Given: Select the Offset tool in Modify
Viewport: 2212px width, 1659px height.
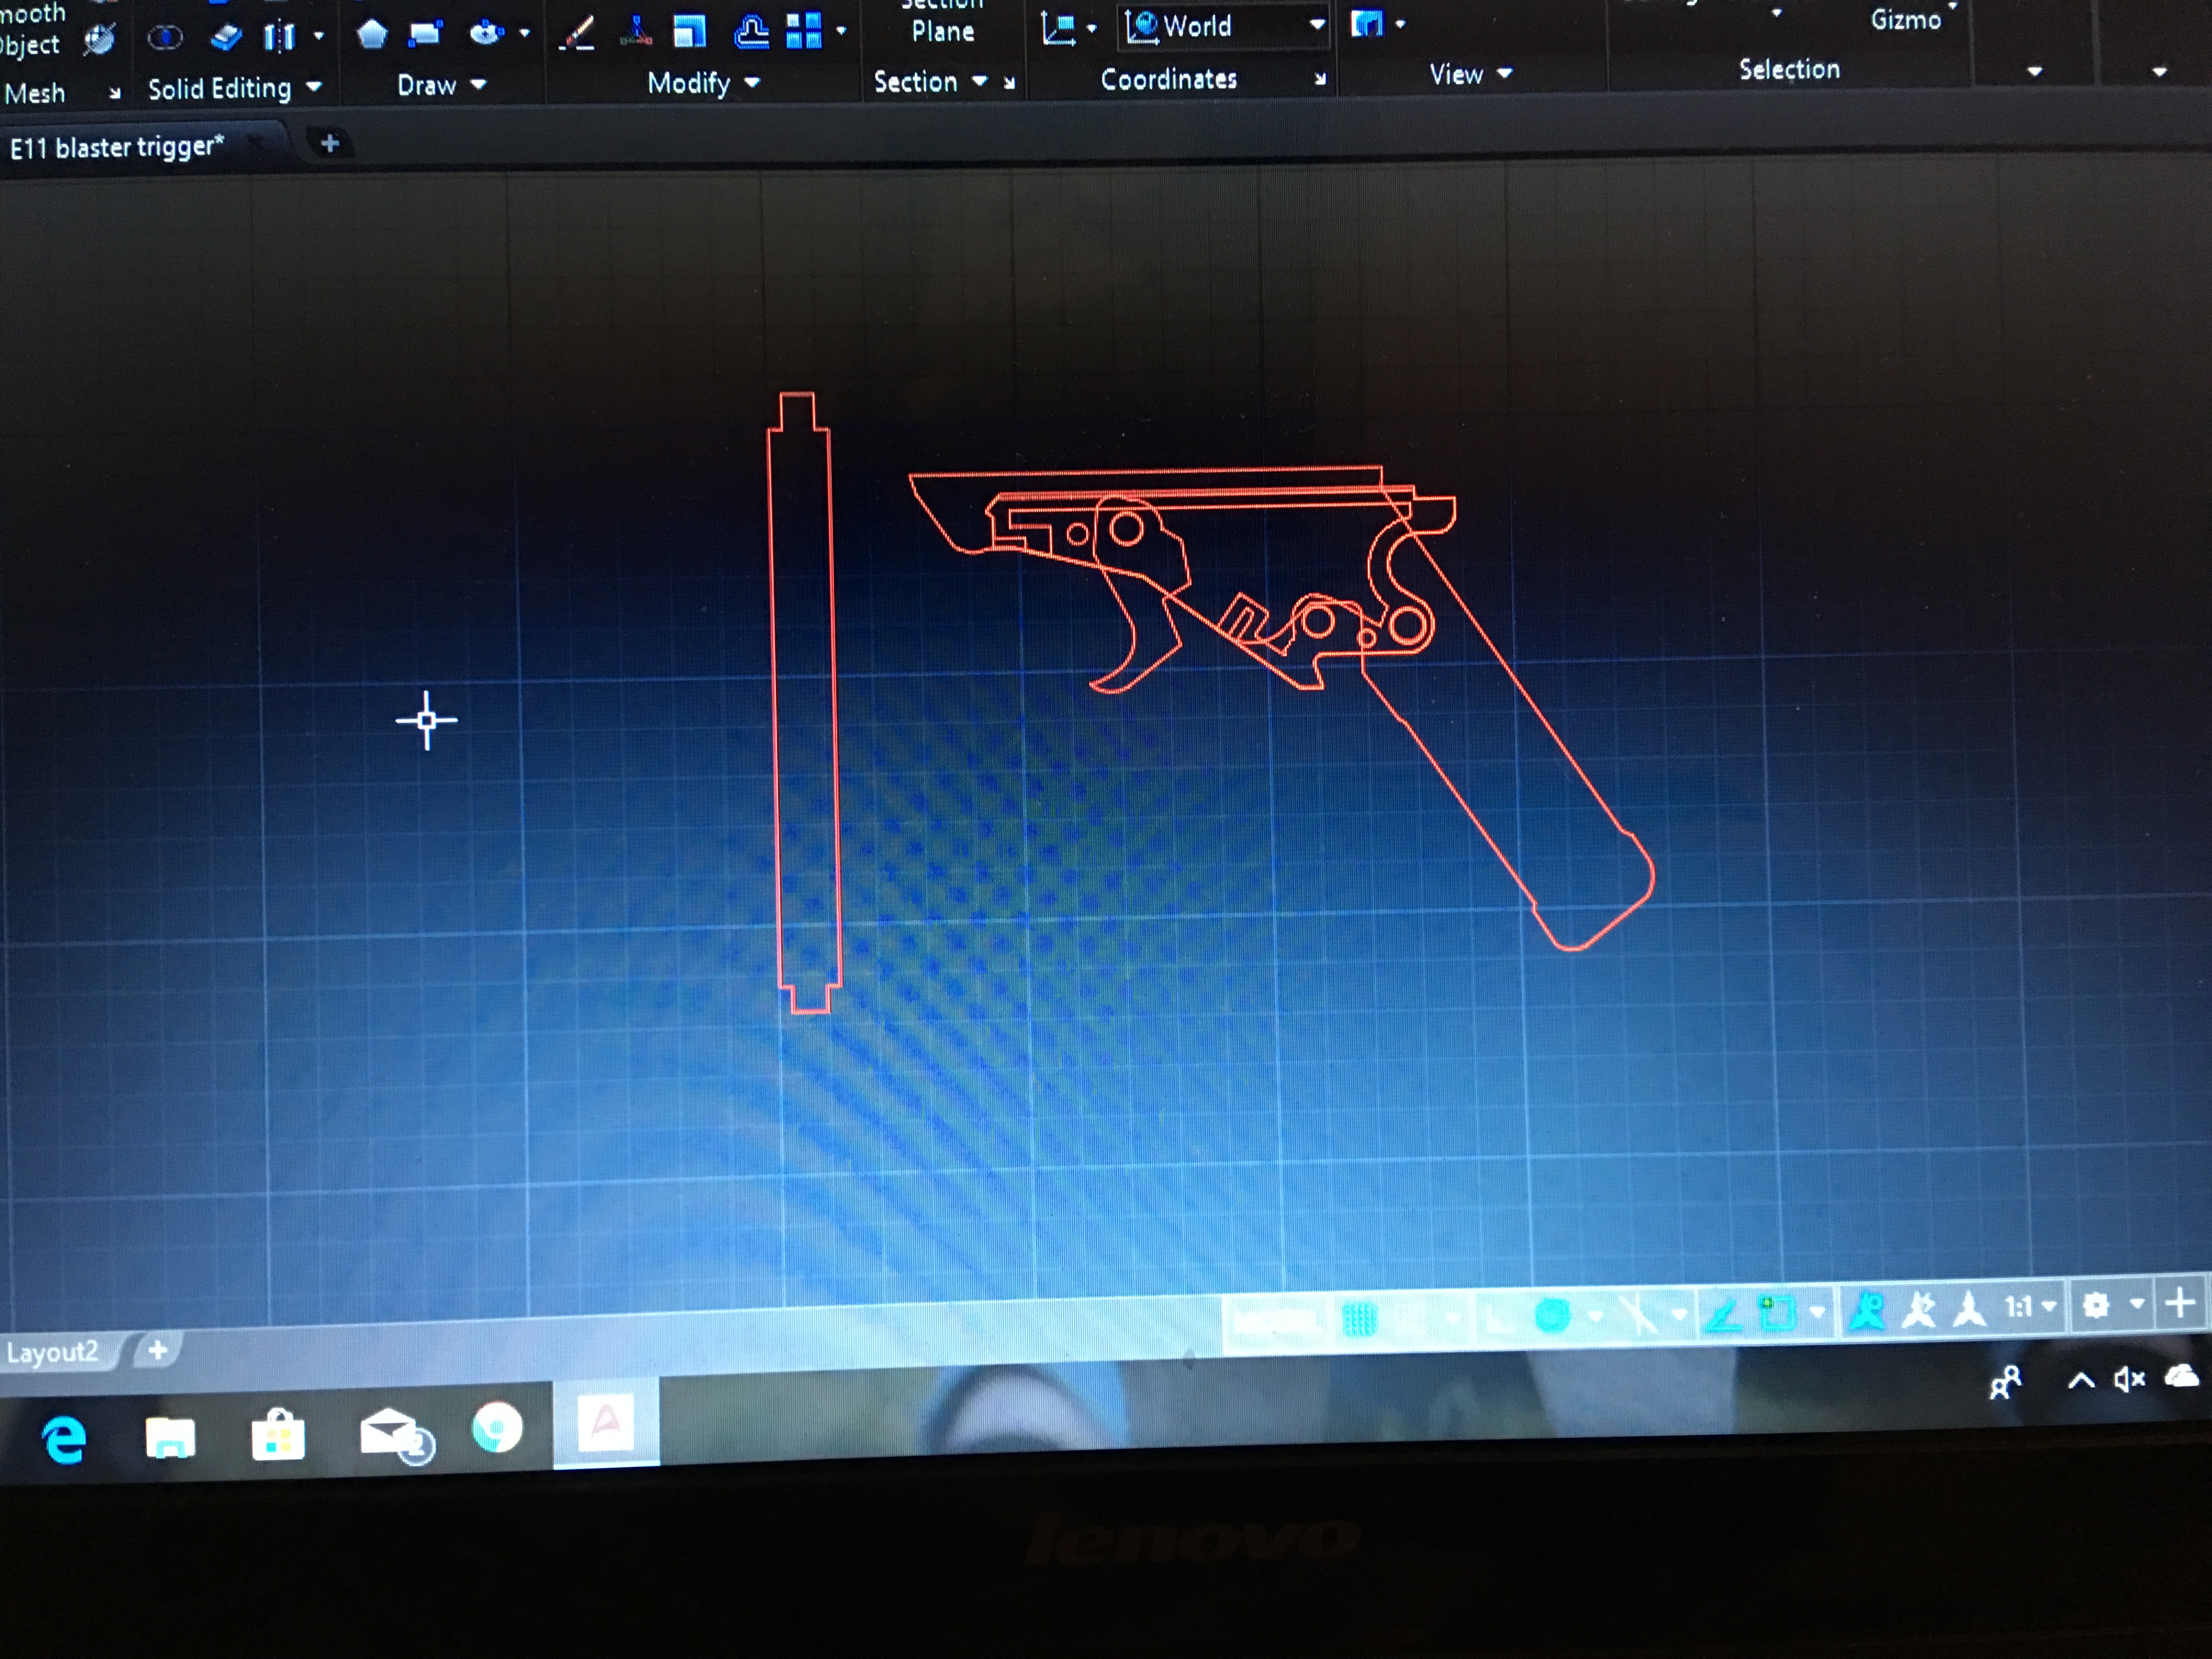Looking at the screenshot, I should 751,31.
